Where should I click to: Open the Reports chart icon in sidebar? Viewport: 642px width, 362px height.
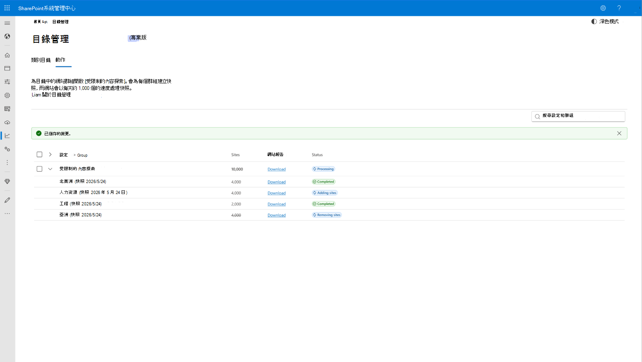(x=7, y=136)
